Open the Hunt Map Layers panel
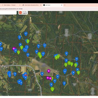 click(23, 13)
